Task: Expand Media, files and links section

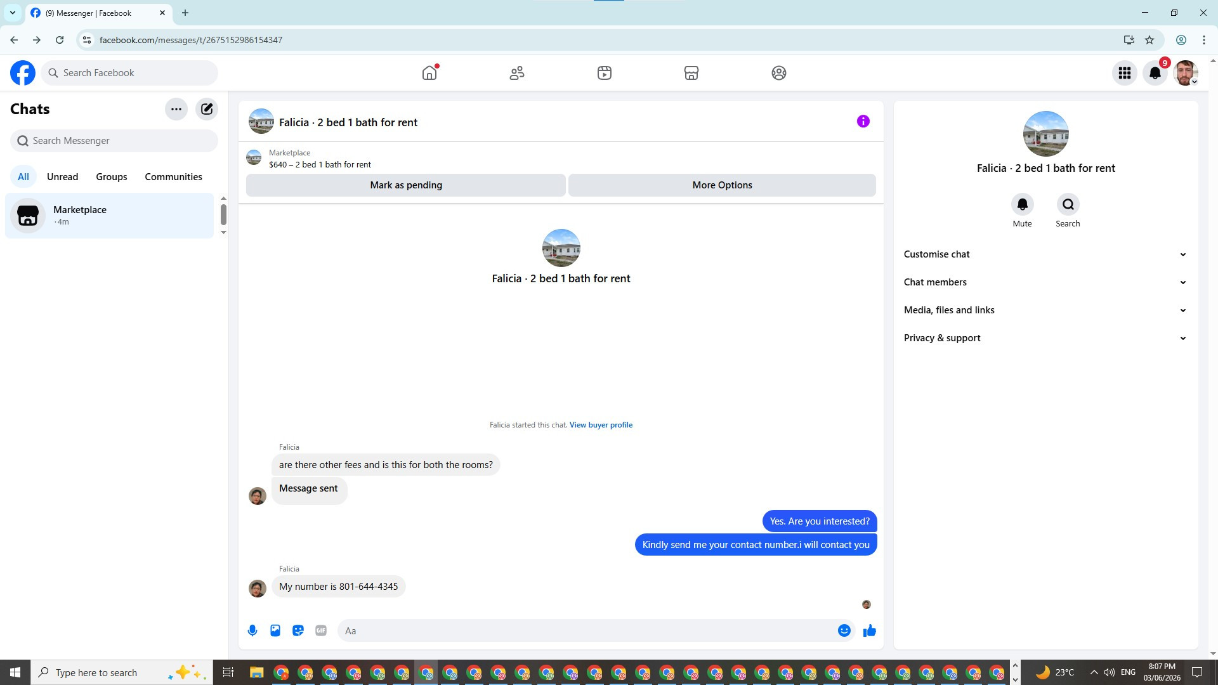Action: (1045, 310)
